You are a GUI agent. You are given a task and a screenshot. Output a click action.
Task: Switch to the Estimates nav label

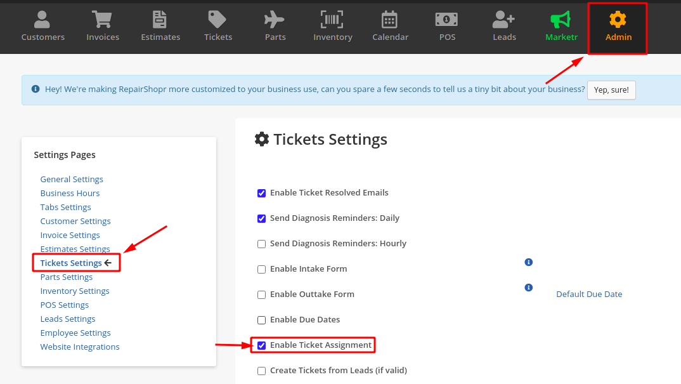[160, 37]
